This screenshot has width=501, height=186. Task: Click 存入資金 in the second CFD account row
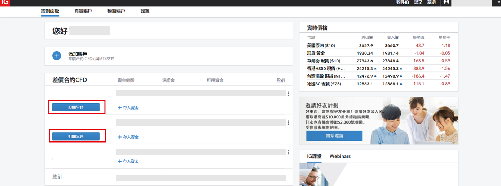tap(128, 137)
